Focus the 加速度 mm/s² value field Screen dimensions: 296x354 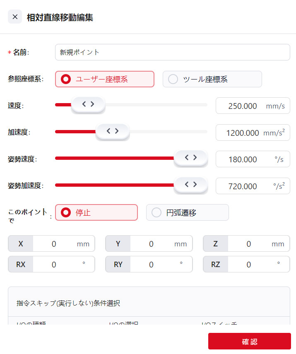pyautogui.click(x=243, y=132)
